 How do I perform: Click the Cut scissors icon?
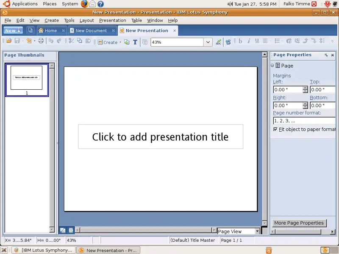tap(71, 41)
